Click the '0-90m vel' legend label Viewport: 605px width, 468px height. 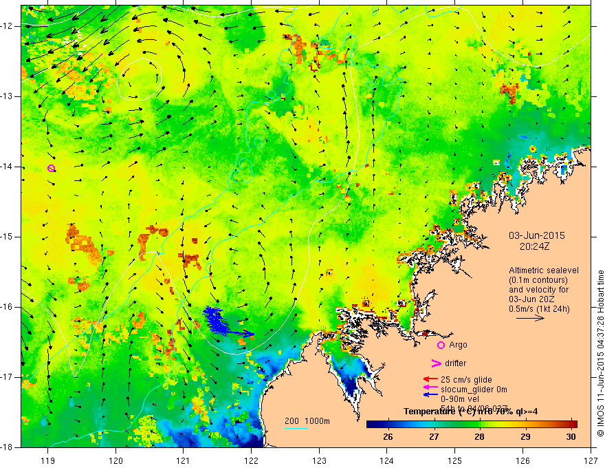[459, 399]
